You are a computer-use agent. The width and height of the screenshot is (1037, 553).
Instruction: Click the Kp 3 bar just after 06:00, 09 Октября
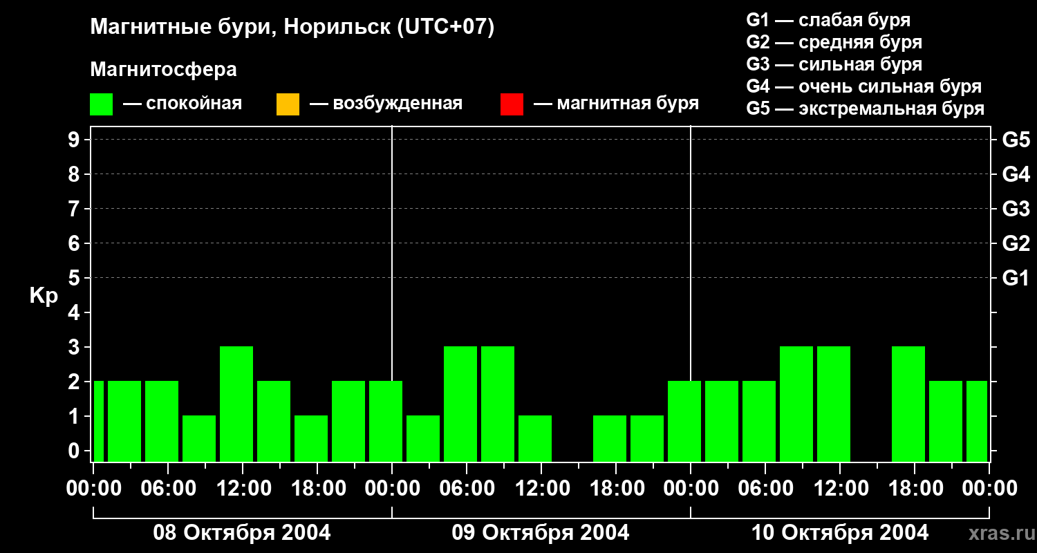(498, 404)
